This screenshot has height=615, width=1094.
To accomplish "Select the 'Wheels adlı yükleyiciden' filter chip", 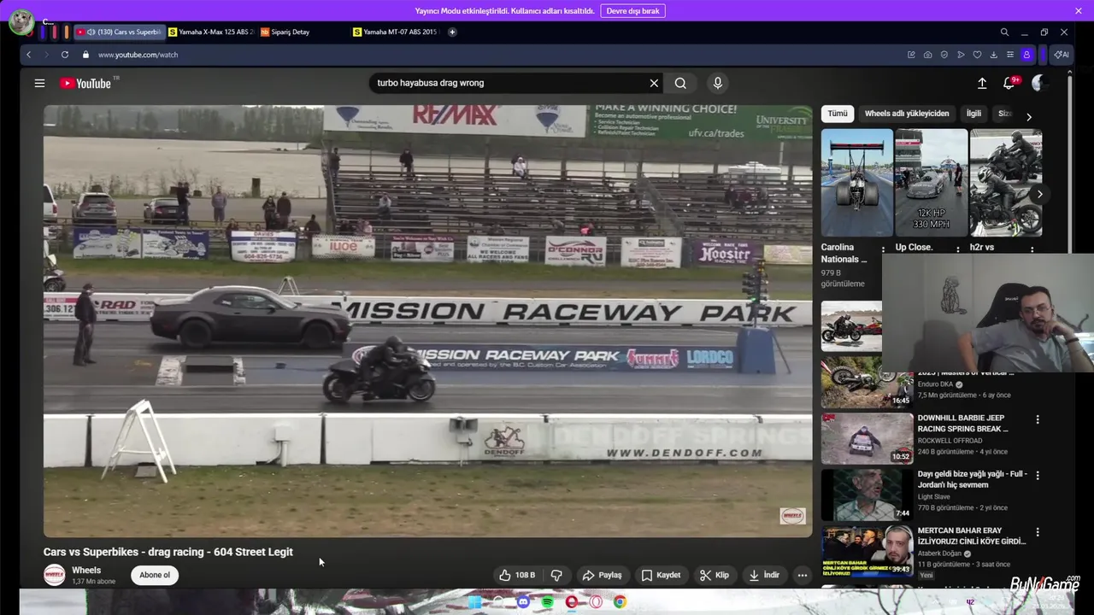I will [907, 114].
